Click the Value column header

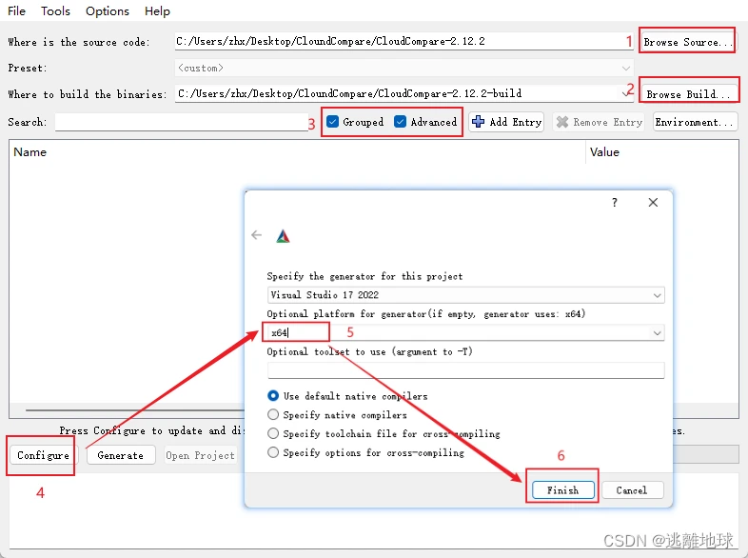662,152
